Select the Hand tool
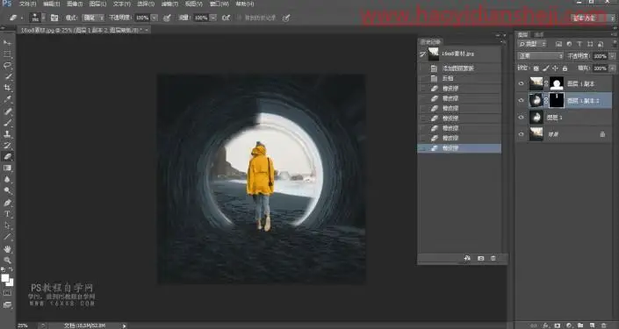Viewport: 619px width, 329px height. (x=7, y=249)
